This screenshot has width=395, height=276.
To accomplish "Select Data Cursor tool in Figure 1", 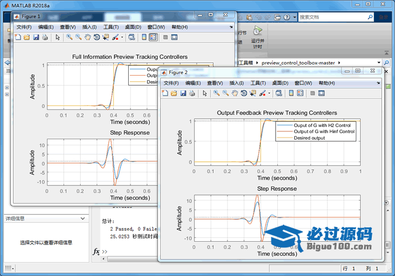I will click(x=106, y=37).
